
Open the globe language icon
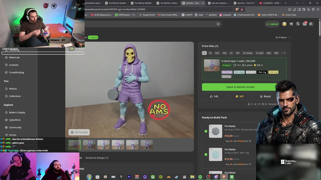[298, 24]
